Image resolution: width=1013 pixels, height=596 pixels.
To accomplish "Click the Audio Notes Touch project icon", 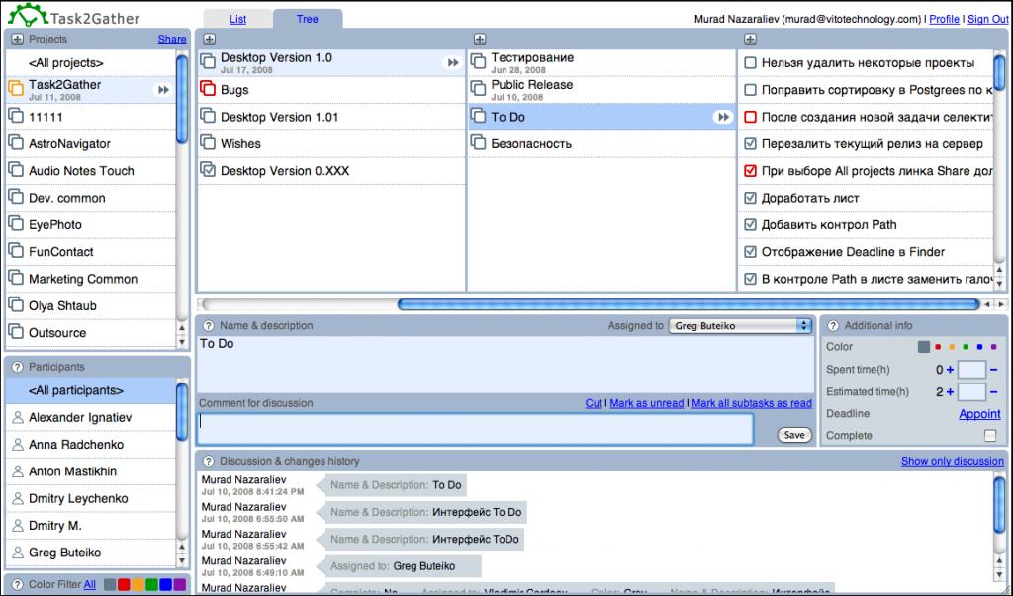I will click(x=16, y=170).
